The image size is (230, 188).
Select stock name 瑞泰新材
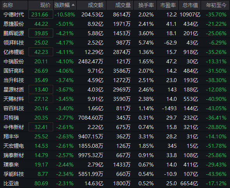point(14,155)
